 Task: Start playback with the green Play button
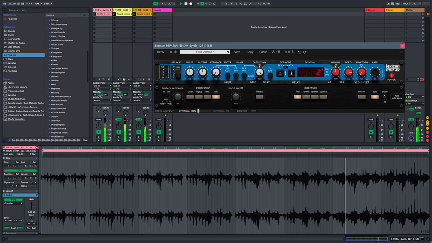181,4
